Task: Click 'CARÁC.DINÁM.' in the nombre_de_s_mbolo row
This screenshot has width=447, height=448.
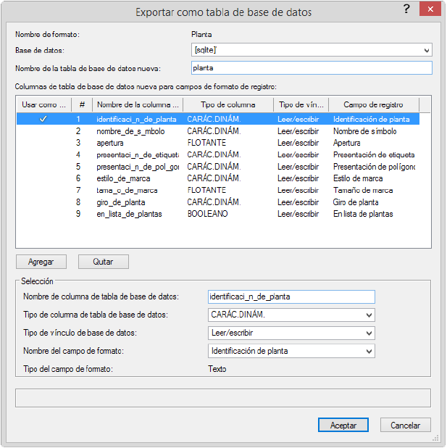Action: pyautogui.click(x=214, y=131)
